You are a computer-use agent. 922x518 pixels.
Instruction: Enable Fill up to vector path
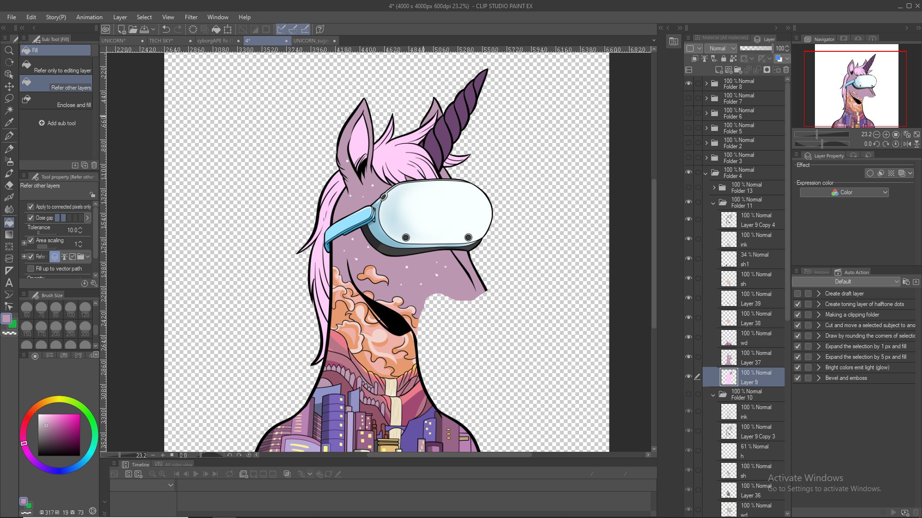click(31, 269)
